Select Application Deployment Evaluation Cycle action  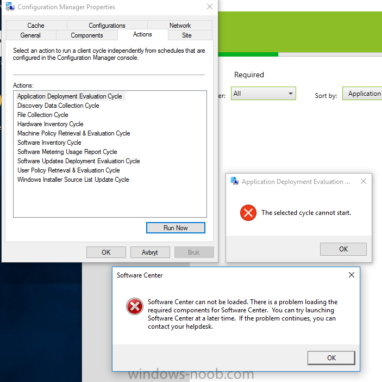pos(70,96)
